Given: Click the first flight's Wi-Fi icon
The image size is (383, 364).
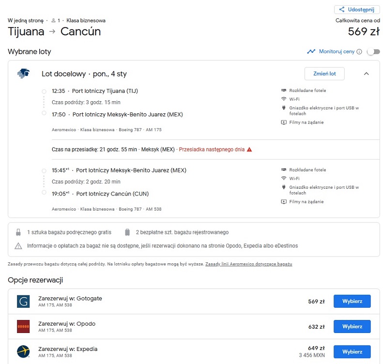Looking at the screenshot, I should pos(284,99).
